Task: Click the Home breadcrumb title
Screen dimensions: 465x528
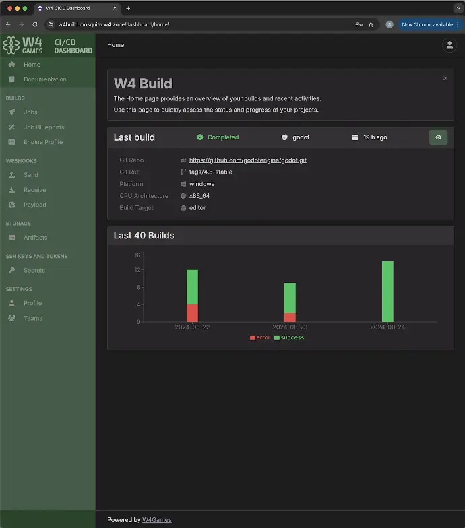Action: (116, 44)
